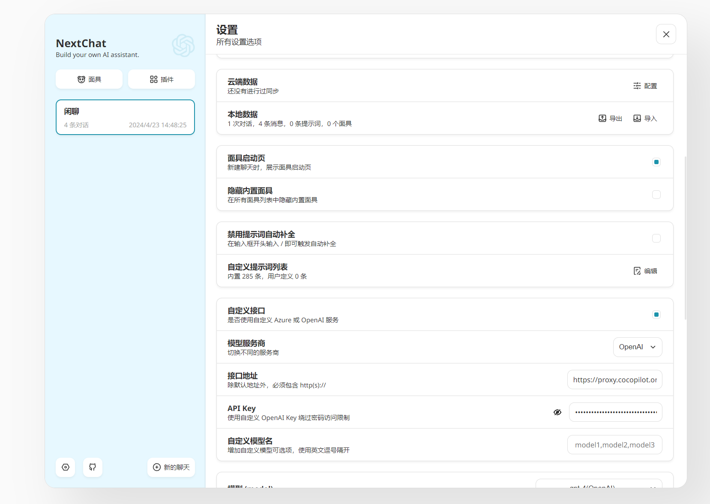The height and width of the screenshot is (504, 710).
Task: Click 导出 to export local data
Action: click(x=610, y=118)
